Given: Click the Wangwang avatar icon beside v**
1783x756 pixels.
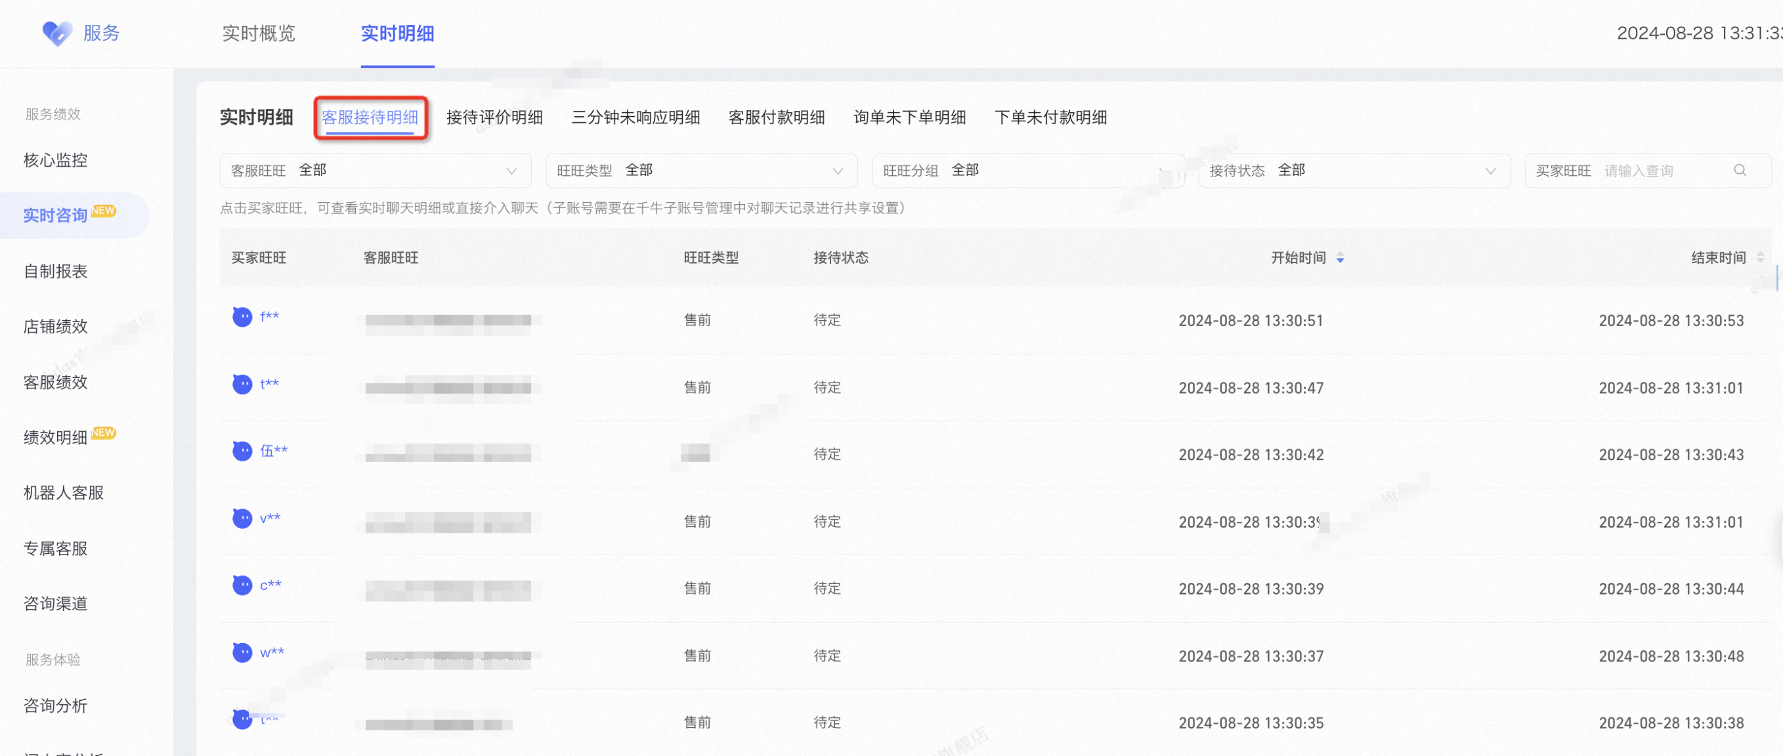Looking at the screenshot, I should [242, 518].
